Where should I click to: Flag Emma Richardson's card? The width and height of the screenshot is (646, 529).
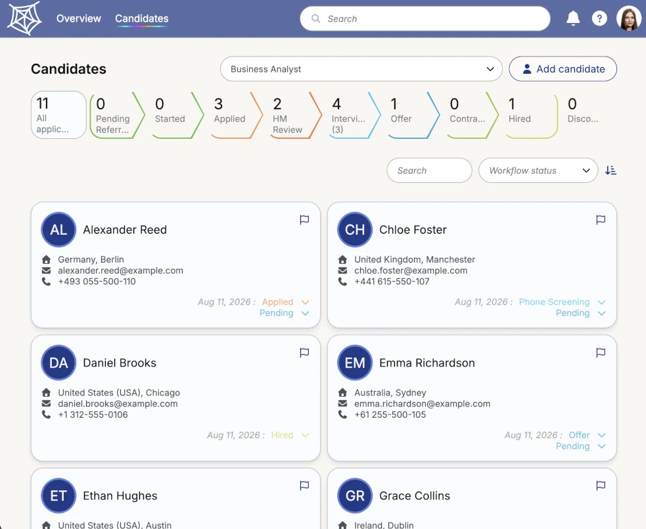coord(601,353)
